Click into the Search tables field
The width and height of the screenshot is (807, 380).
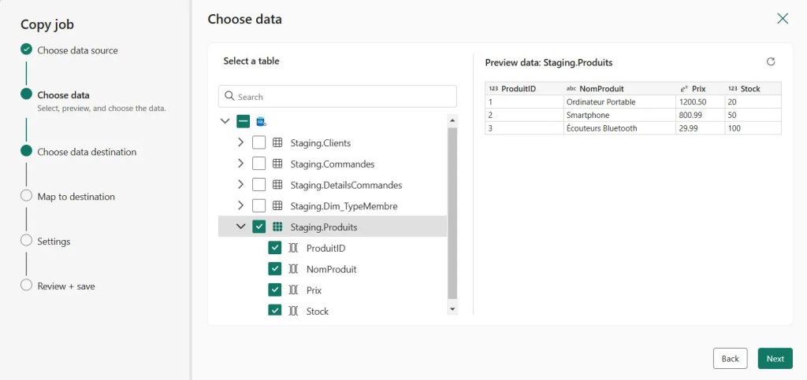[337, 97]
